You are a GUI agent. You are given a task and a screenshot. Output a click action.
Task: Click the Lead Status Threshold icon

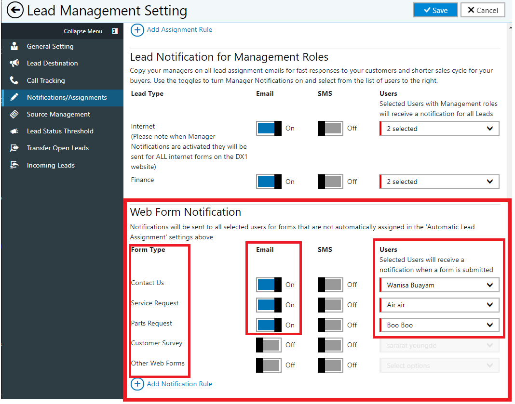coord(14,131)
